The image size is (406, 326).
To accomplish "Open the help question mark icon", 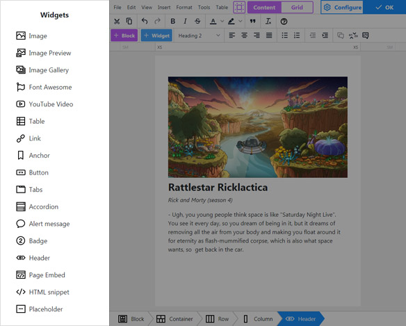I will 284,22.
